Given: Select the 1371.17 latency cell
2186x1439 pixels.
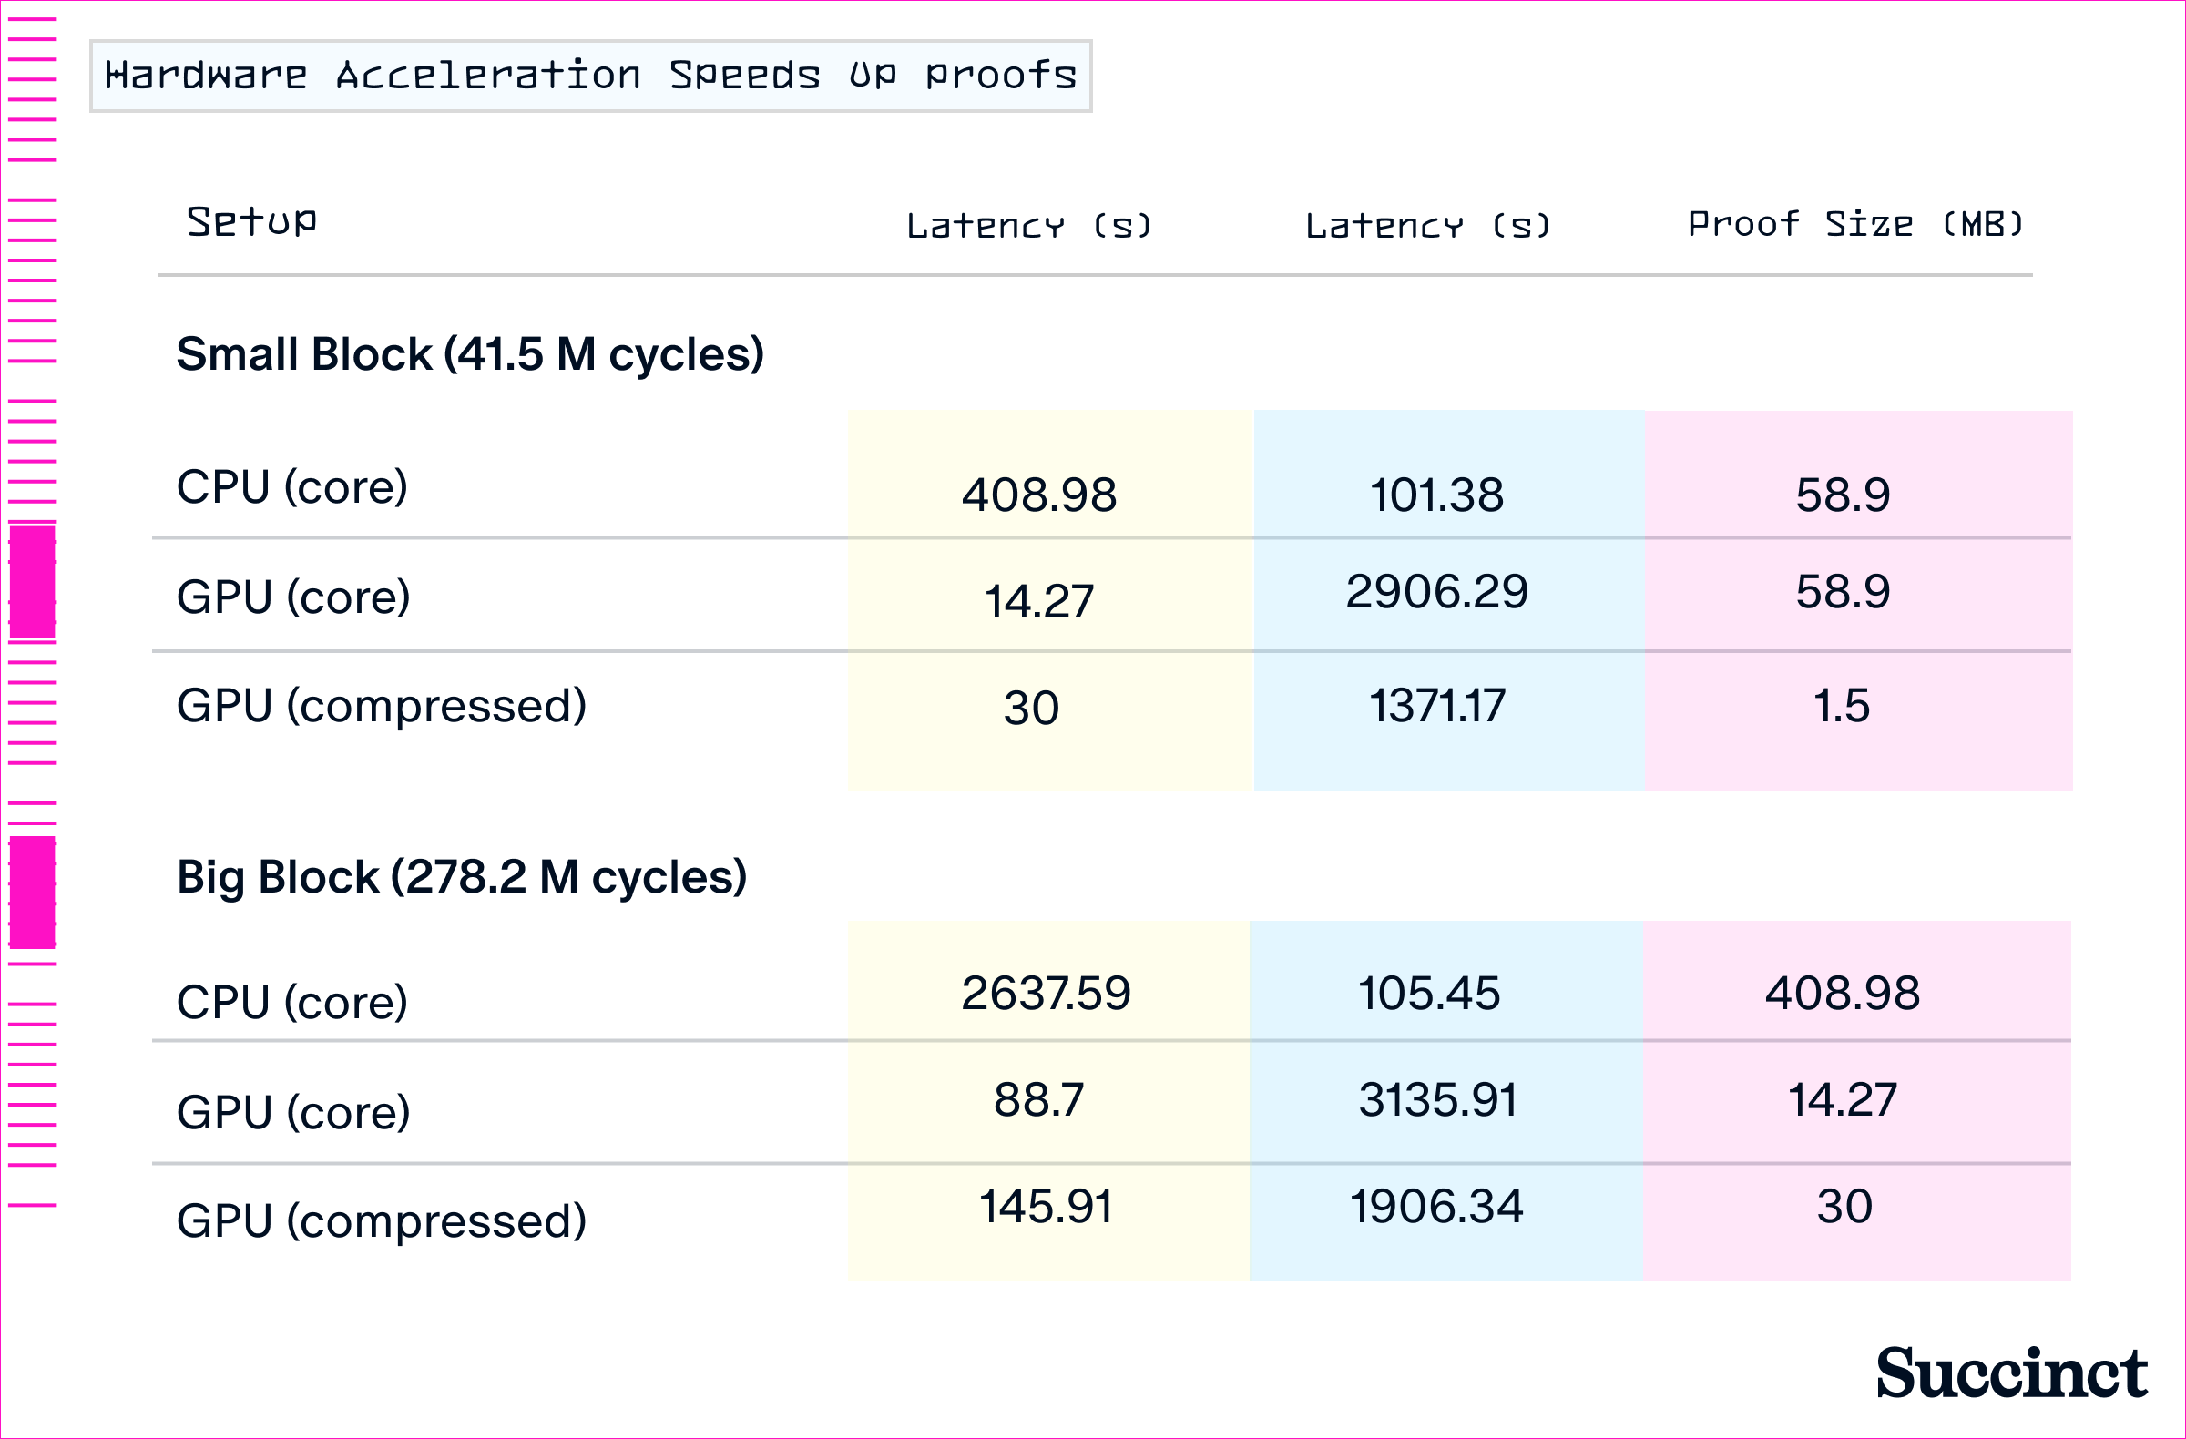Looking at the screenshot, I should point(1436,706).
